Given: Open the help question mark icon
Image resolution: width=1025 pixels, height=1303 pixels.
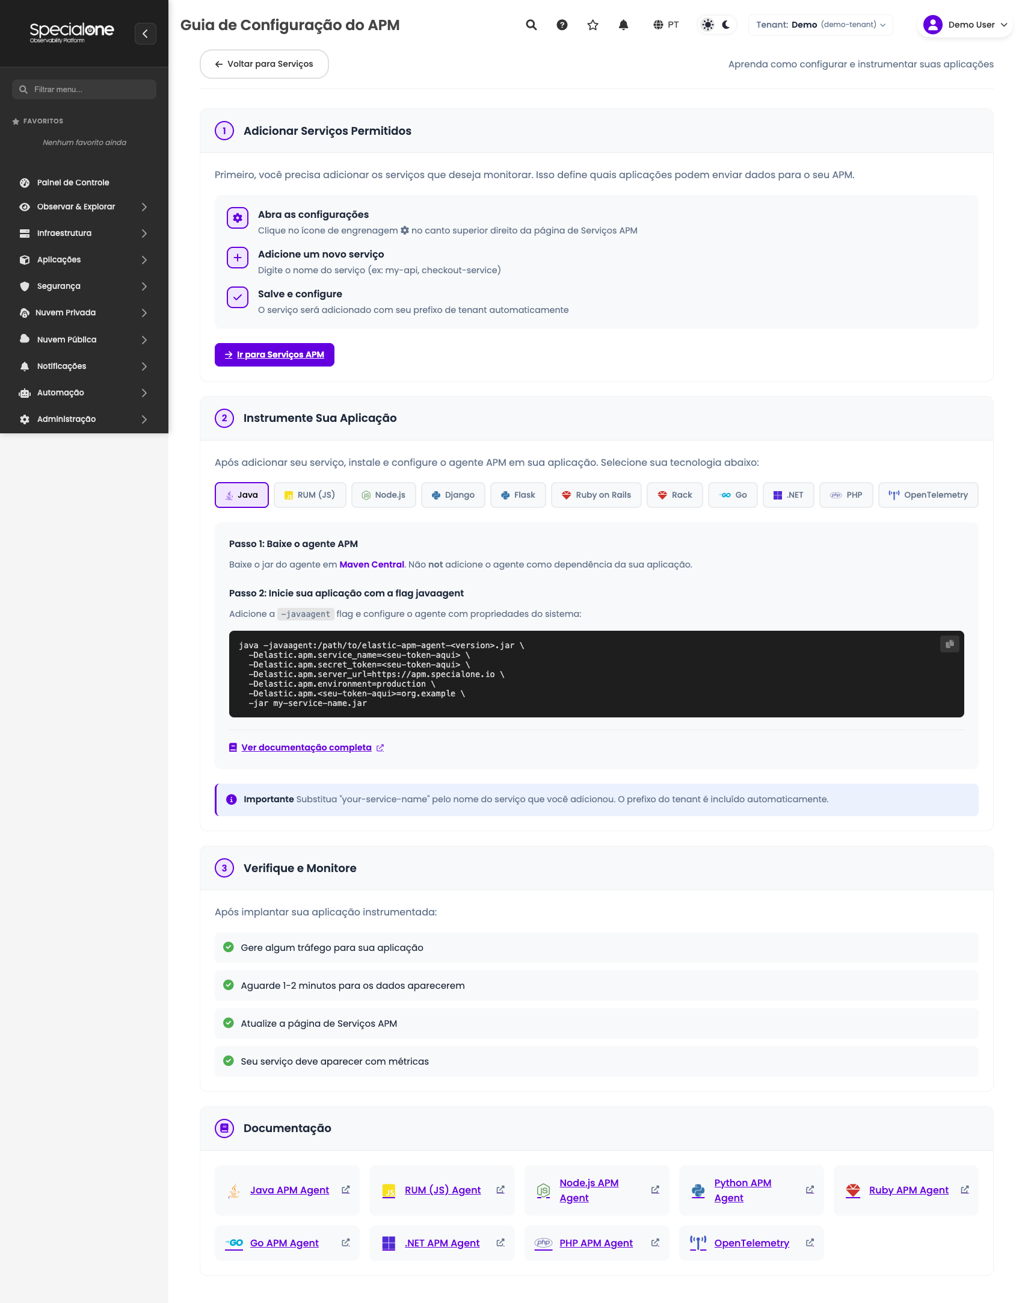Looking at the screenshot, I should (562, 25).
